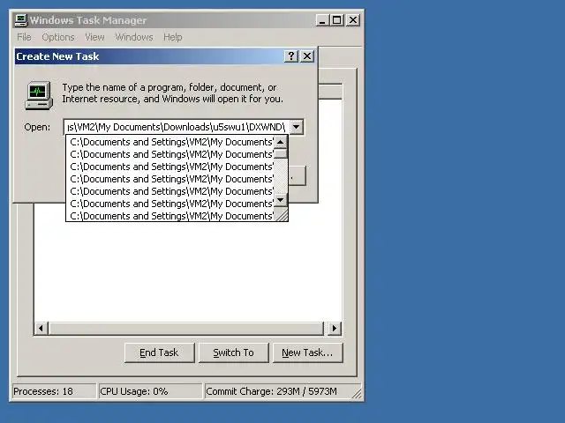Click the New Task... button
Viewport: 565px width, 423px height.
307,352
